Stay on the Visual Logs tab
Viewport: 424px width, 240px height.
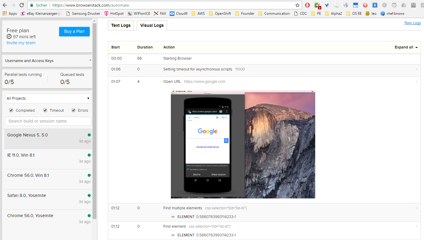tap(152, 25)
